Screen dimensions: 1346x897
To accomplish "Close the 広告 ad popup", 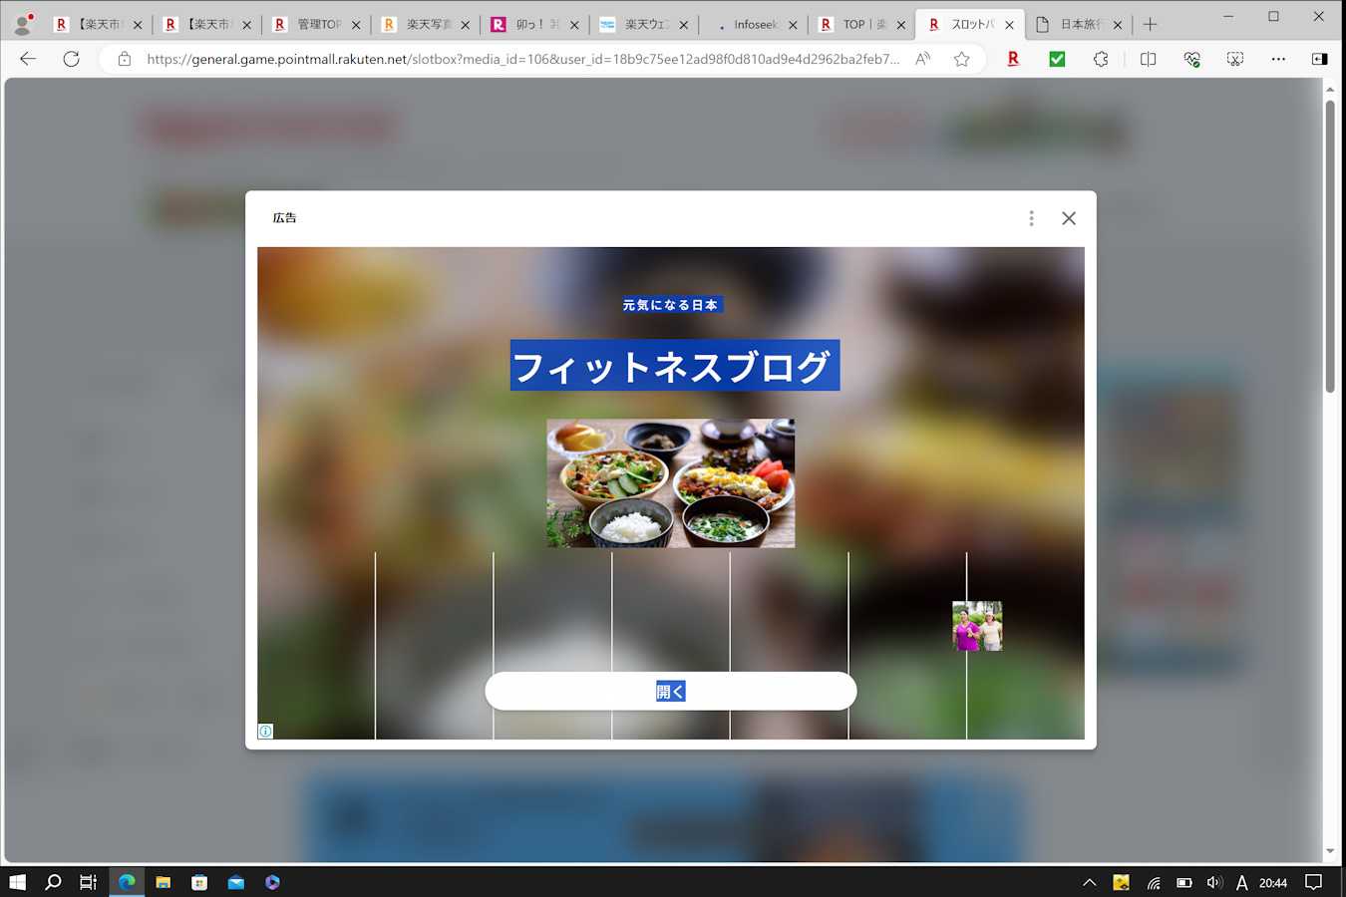I will (x=1069, y=218).
